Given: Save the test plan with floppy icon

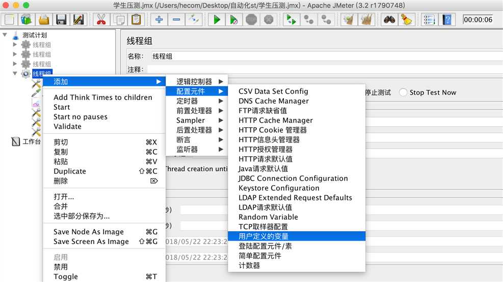Looking at the screenshot, I should pyautogui.click(x=61, y=19).
